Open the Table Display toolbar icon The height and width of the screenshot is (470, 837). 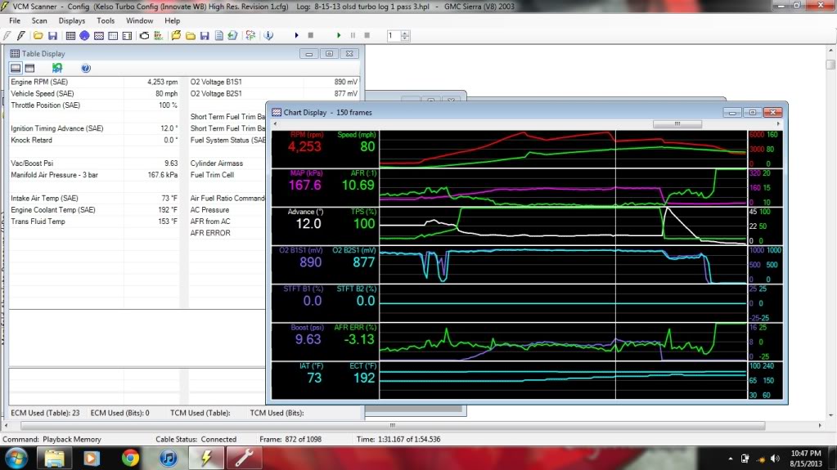70,36
